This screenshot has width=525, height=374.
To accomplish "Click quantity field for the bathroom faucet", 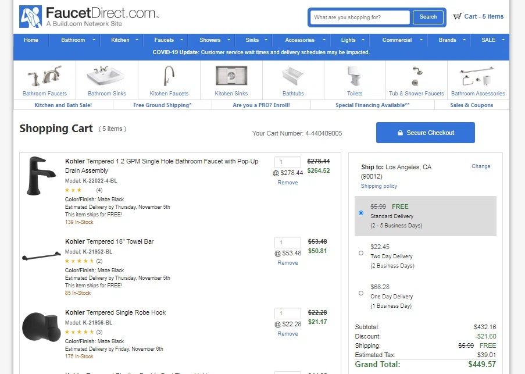I will tap(288, 162).
